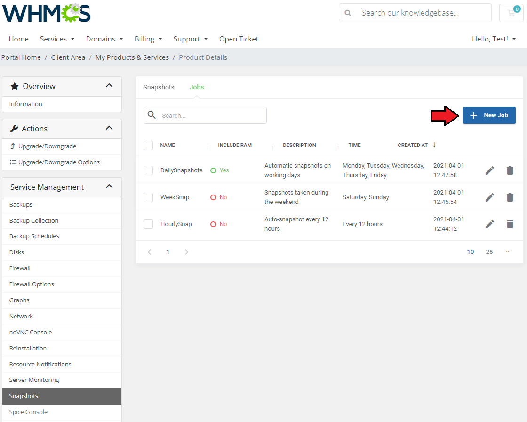The image size is (527, 422).
Task: Open noVNC Console in the sidebar
Action: tap(62, 333)
